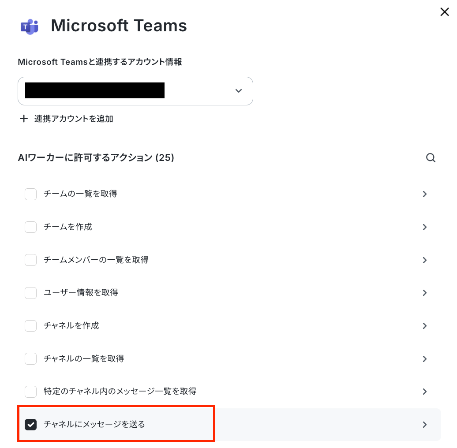Open details arrow for ユーザー情報を取得
457x448 pixels.
(425, 293)
